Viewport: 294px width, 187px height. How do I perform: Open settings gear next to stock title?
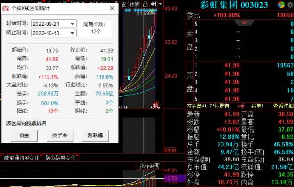coord(290,5)
